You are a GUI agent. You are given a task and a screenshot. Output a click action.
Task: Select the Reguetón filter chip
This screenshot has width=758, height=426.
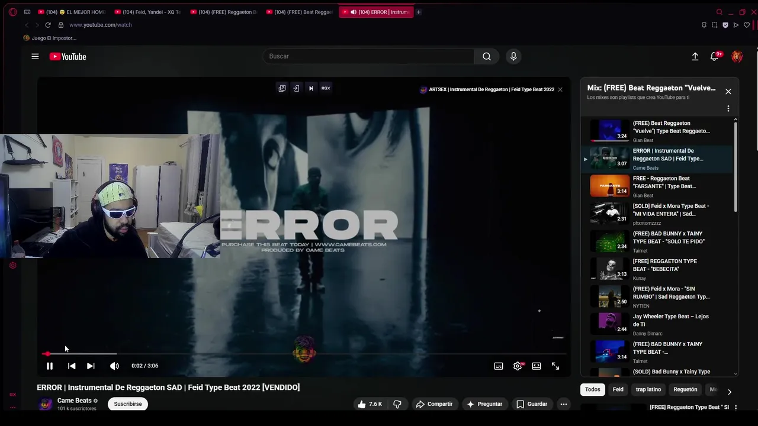(x=685, y=389)
